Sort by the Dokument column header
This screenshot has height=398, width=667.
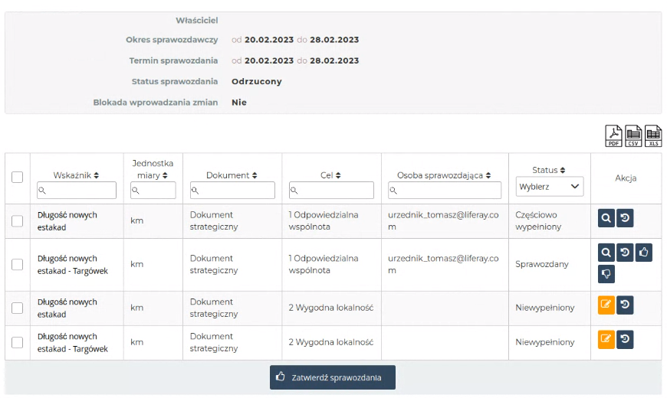[x=232, y=175]
